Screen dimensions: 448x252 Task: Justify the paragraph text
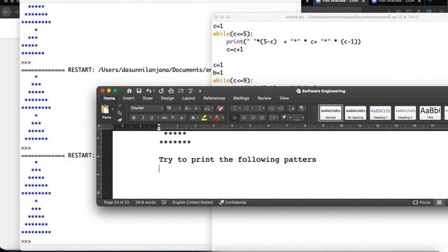[x=261, y=118]
